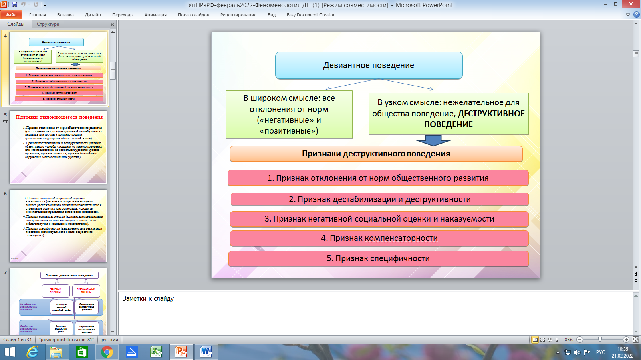This screenshot has height=360, width=641.
Task: Open the Вставка ribbon tab
Action: click(65, 15)
